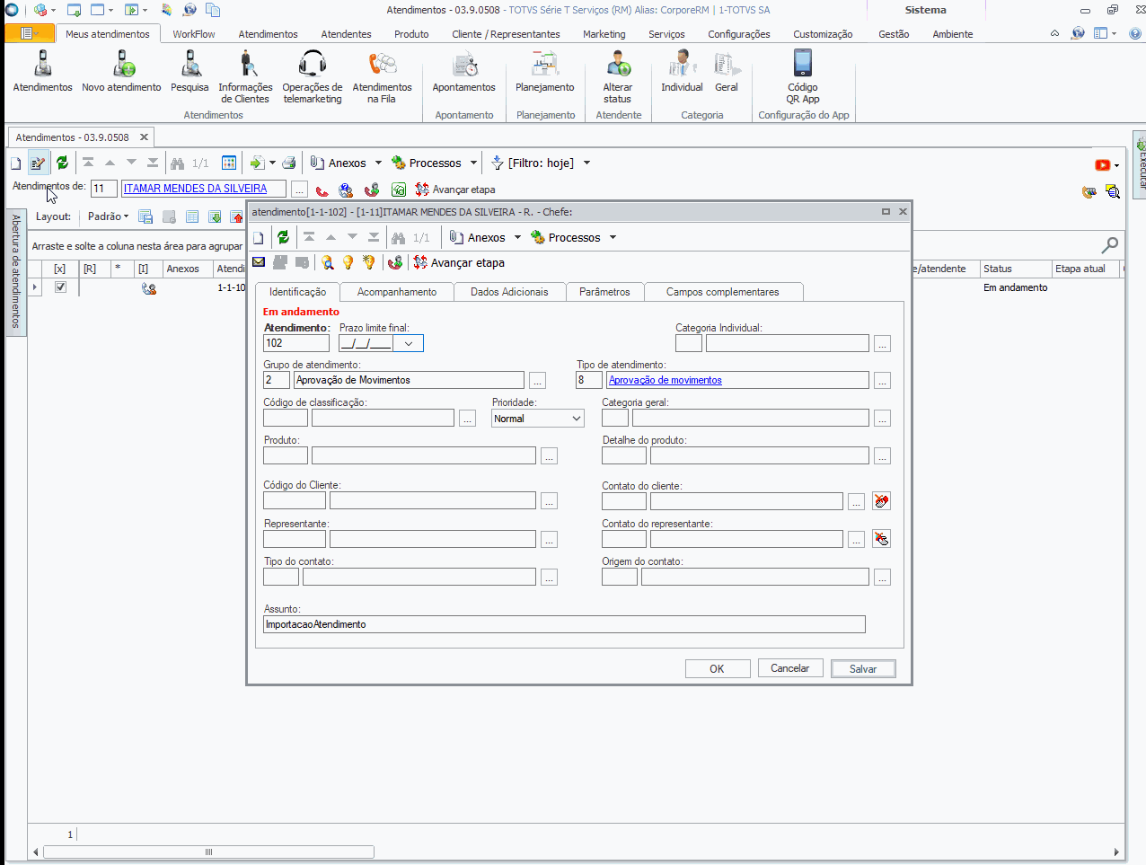Open the Padrão layout dropdown
The image size is (1146, 865).
pyautogui.click(x=109, y=216)
